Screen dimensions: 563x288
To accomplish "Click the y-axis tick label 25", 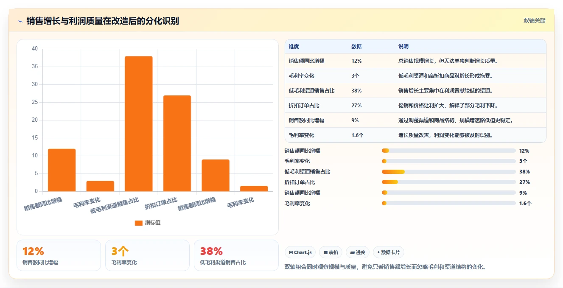I will pyautogui.click(x=35, y=102).
